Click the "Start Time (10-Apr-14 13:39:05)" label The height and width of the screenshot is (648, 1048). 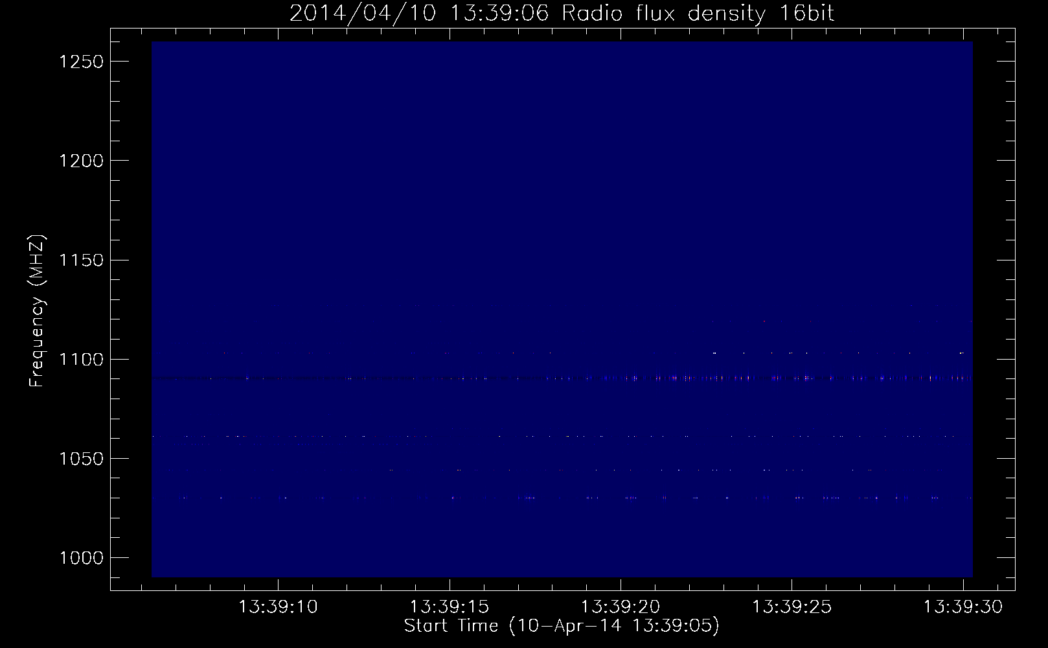(x=562, y=626)
